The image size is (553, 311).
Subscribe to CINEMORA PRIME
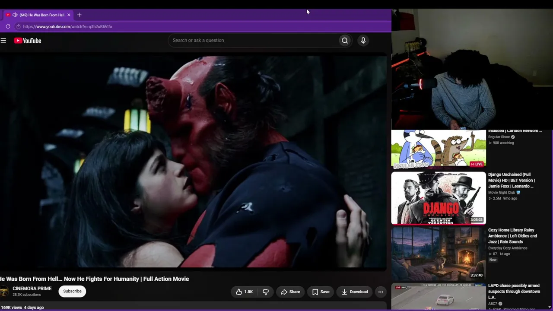tap(72, 291)
